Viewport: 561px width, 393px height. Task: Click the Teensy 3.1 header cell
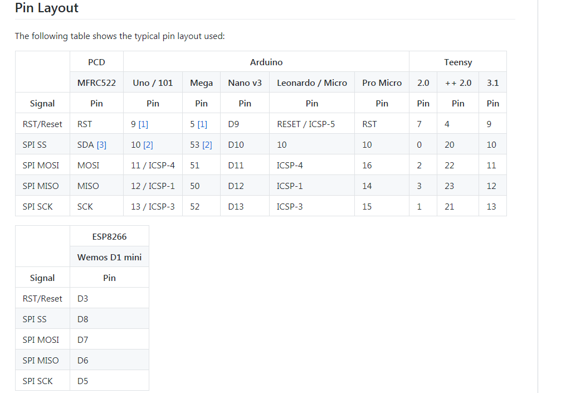pos(492,83)
